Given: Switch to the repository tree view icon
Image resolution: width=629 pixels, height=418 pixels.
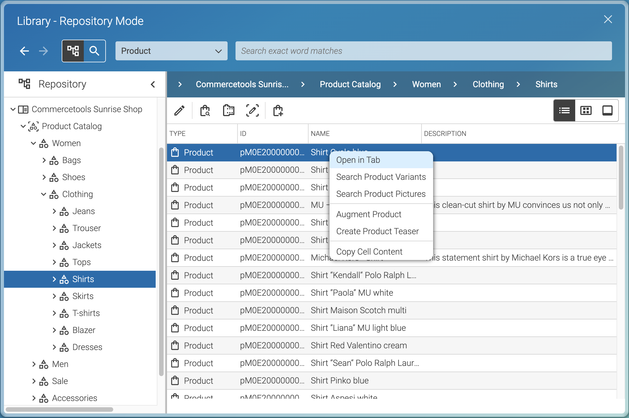Looking at the screenshot, I should click(73, 51).
